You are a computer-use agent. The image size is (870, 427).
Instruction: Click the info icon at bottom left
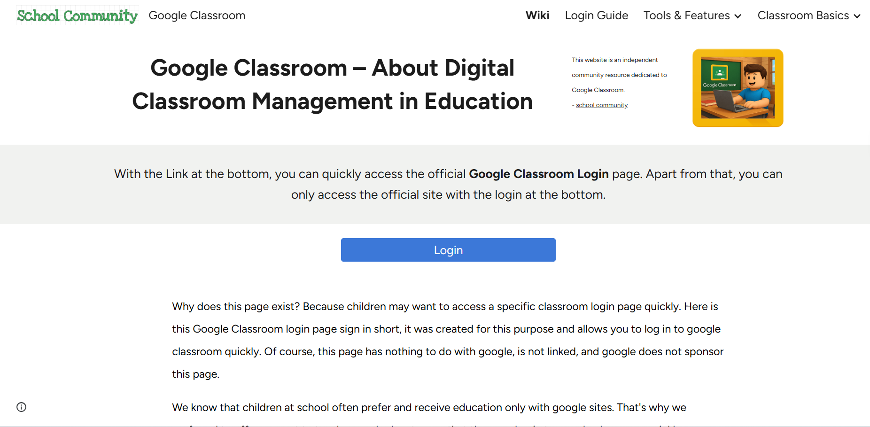21,407
